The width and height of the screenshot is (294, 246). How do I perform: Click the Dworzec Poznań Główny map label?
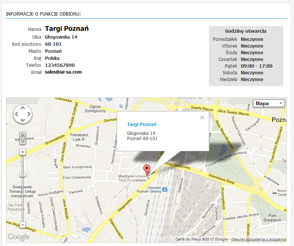click(x=149, y=190)
